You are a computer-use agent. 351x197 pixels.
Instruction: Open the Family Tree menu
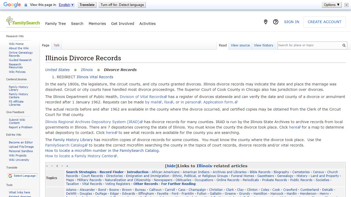pyautogui.click(x=56, y=24)
